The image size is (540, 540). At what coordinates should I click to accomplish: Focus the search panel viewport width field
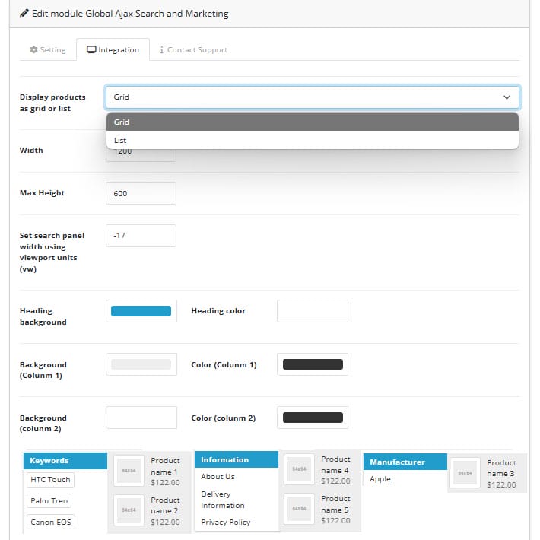click(141, 236)
